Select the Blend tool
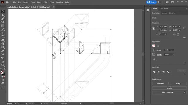The height and width of the screenshot is (105, 188). click(x=3, y=58)
